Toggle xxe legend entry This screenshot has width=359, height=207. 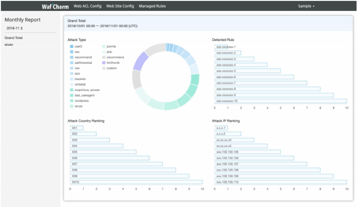pyautogui.click(x=75, y=68)
